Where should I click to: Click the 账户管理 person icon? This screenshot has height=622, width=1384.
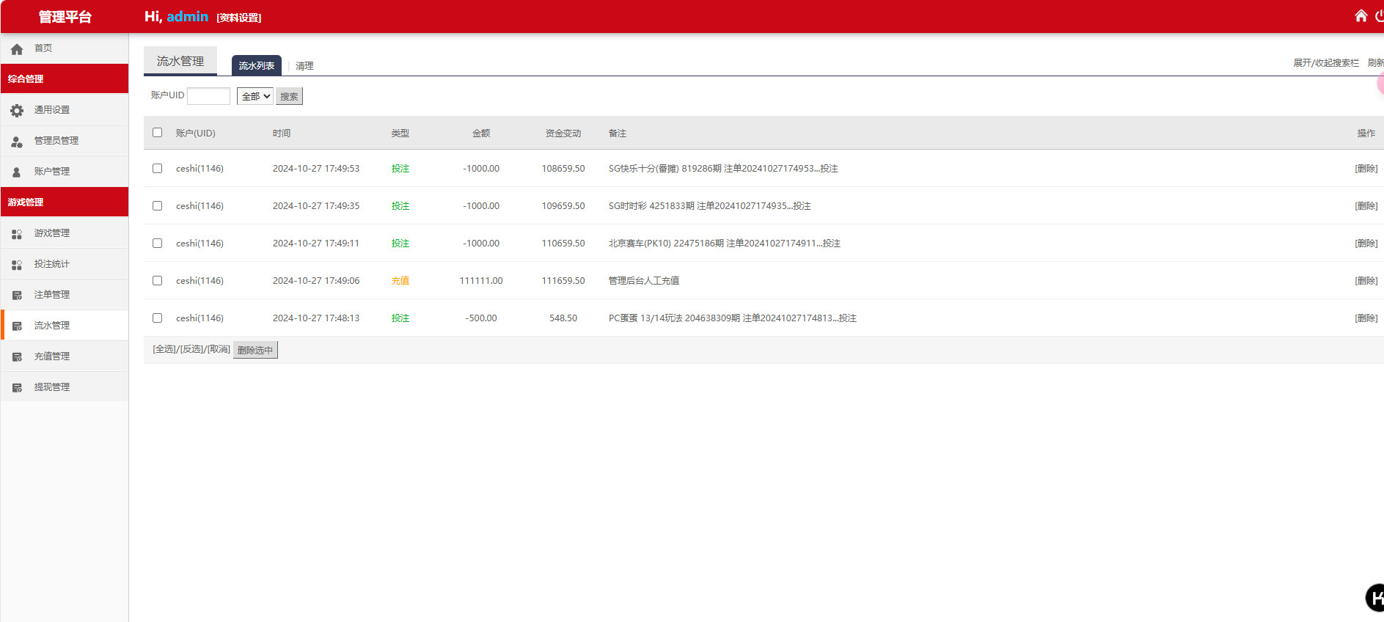tap(17, 172)
